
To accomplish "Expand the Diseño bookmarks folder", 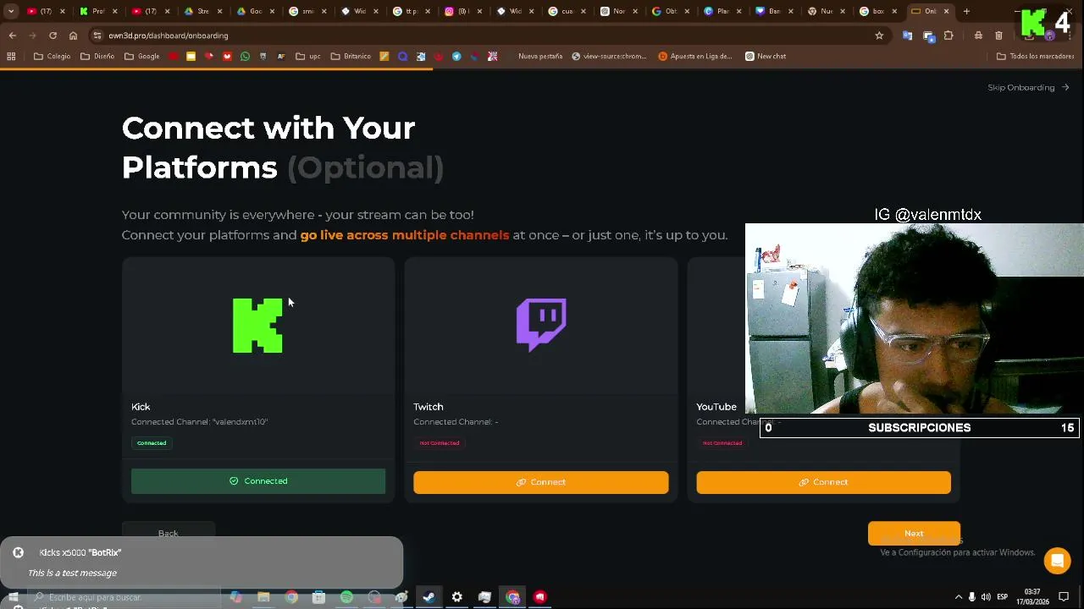I will [97, 56].
